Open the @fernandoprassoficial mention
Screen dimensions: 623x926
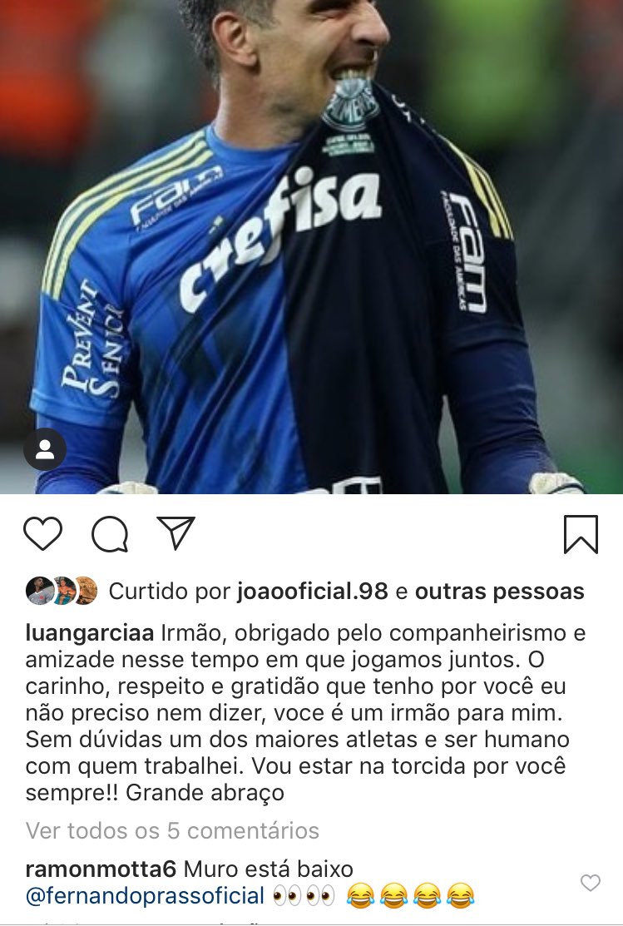(146, 896)
